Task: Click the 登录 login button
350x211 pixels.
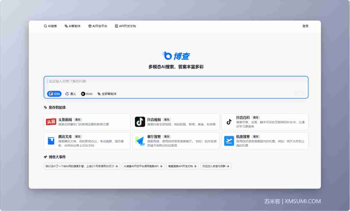Action: (305, 26)
